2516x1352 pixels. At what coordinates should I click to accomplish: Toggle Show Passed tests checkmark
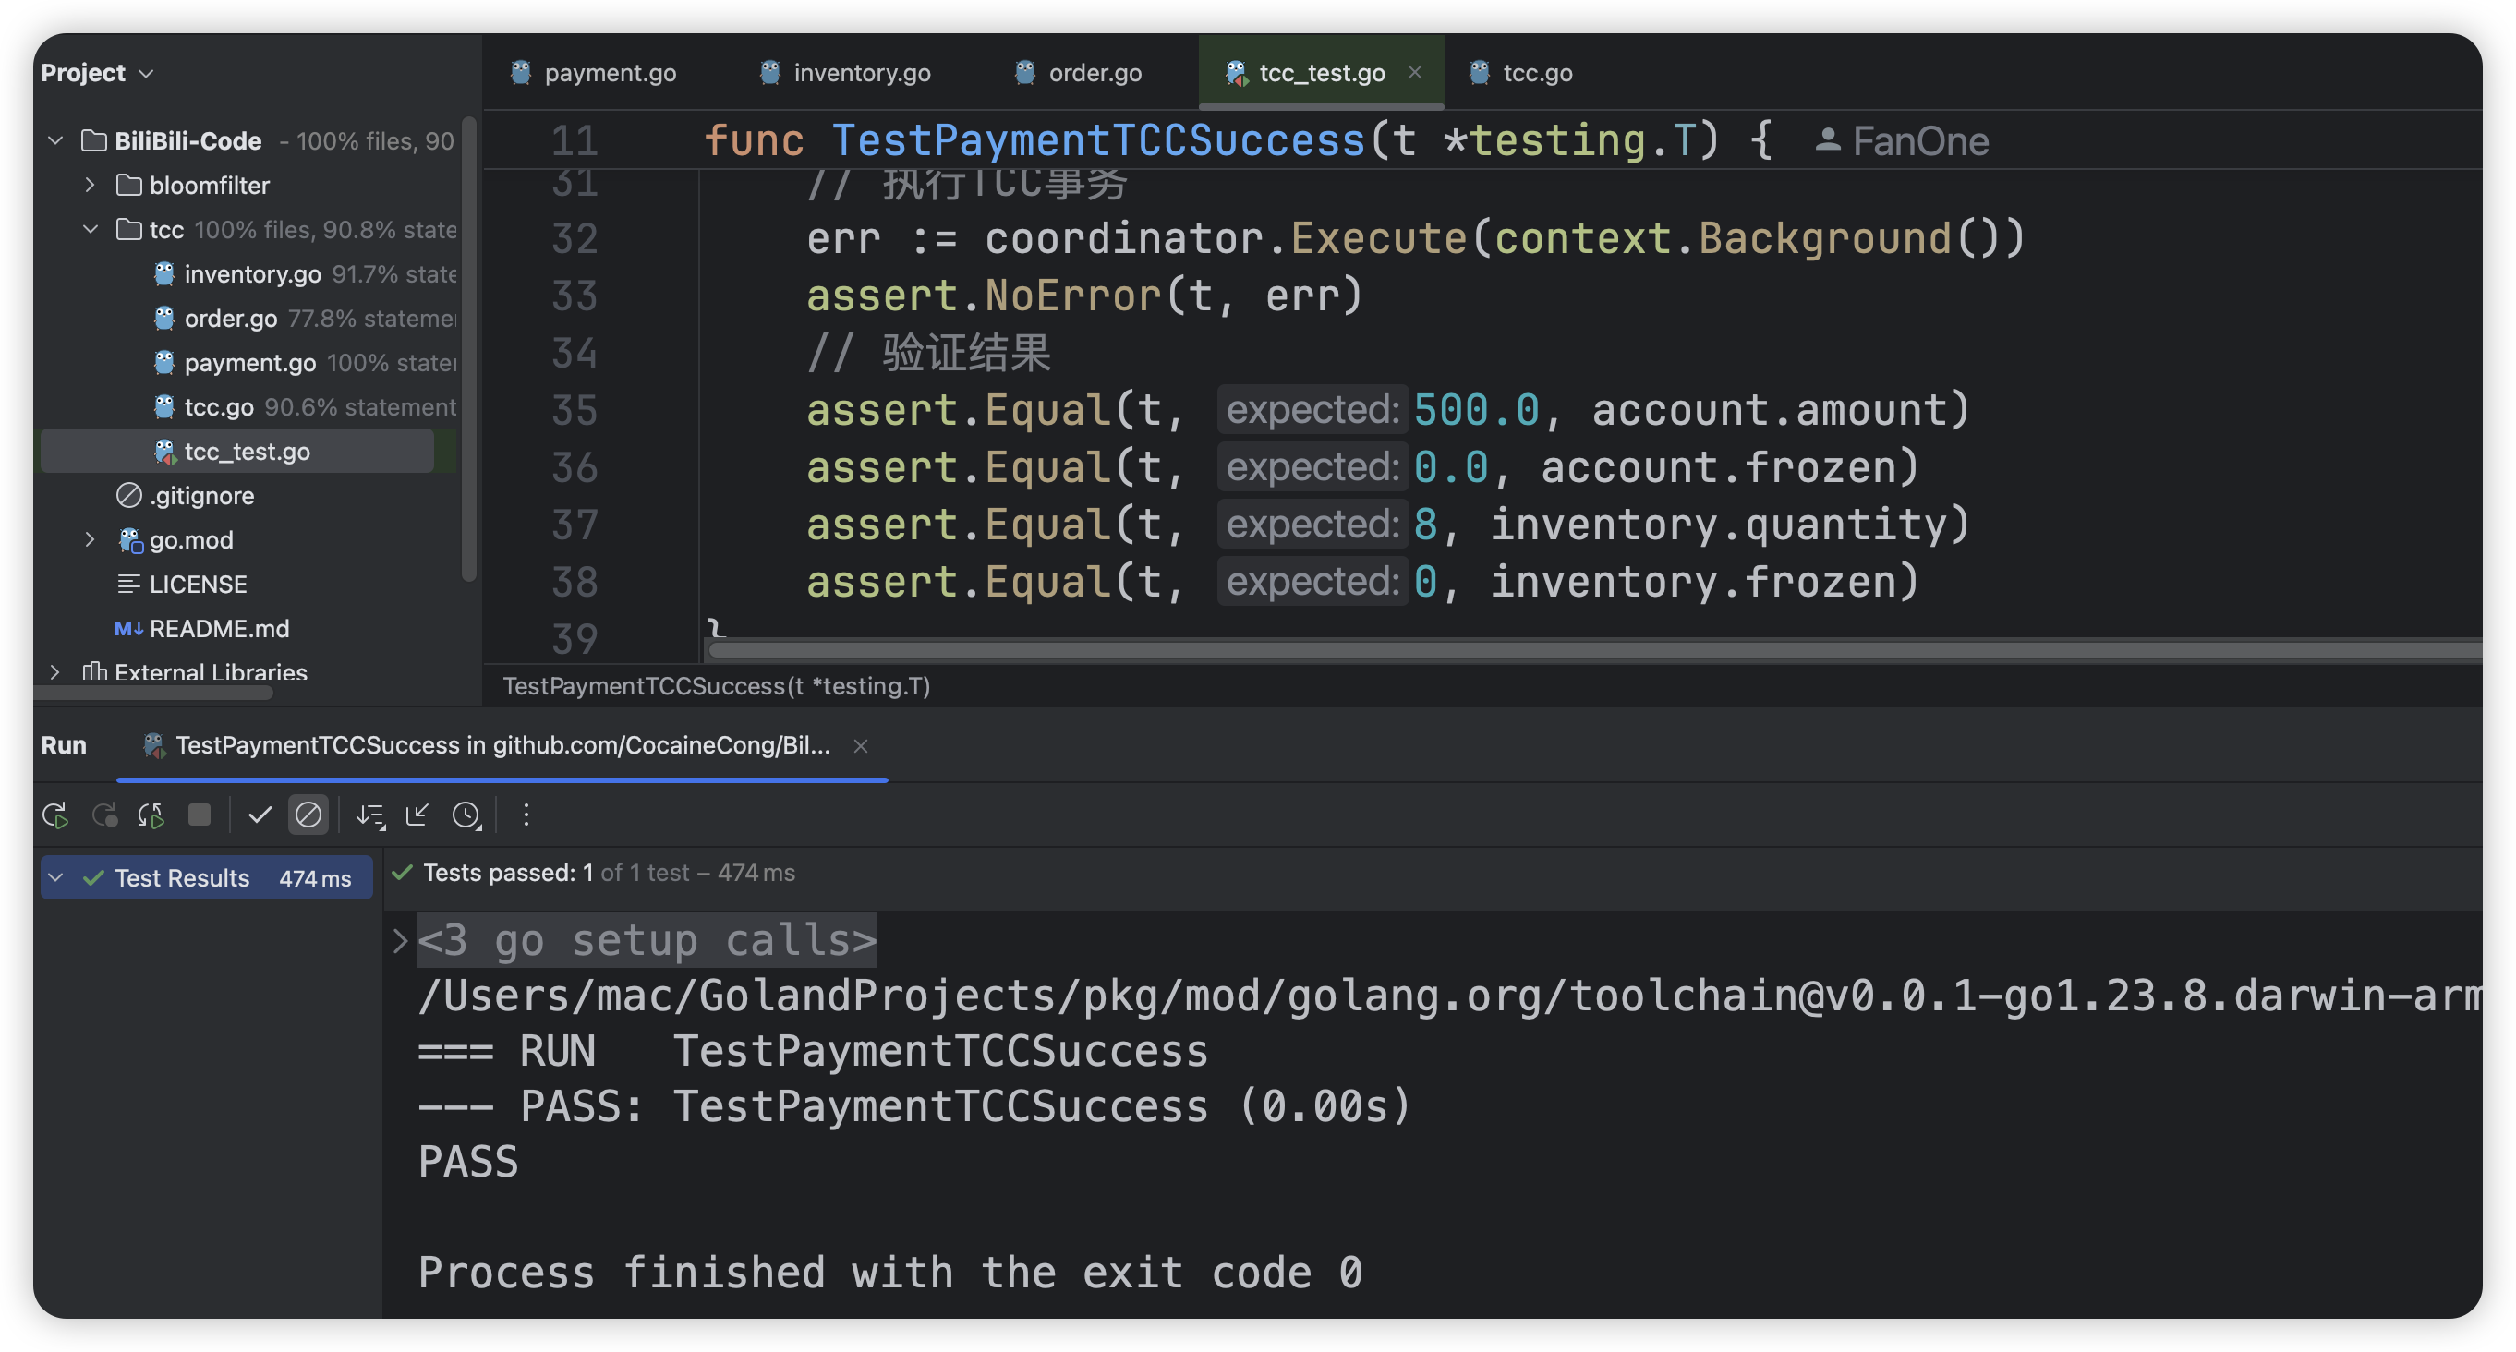tap(260, 815)
